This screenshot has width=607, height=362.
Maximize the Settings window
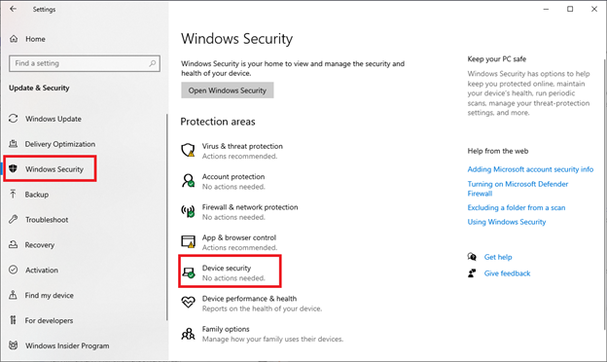click(570, 9)
